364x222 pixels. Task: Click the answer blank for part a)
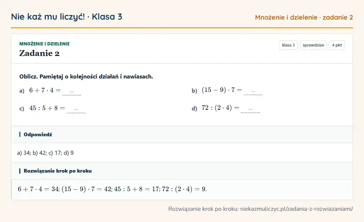coord(72,92)
